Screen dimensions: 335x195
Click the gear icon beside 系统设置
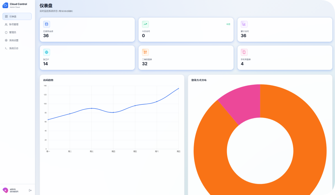[x=6, y=40]
